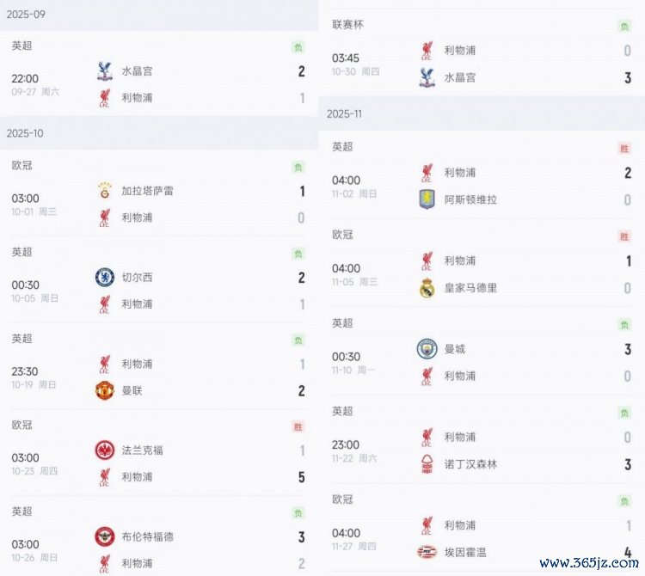This screenshot has height=576, width=645.
Task: Open the 23:30 match on 10-19
Action: click(25, 371)
